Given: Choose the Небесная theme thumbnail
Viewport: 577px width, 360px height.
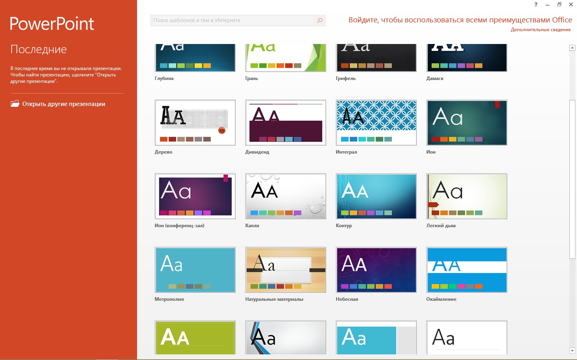Looking at the screenshot, I should (x=376, y=270).
